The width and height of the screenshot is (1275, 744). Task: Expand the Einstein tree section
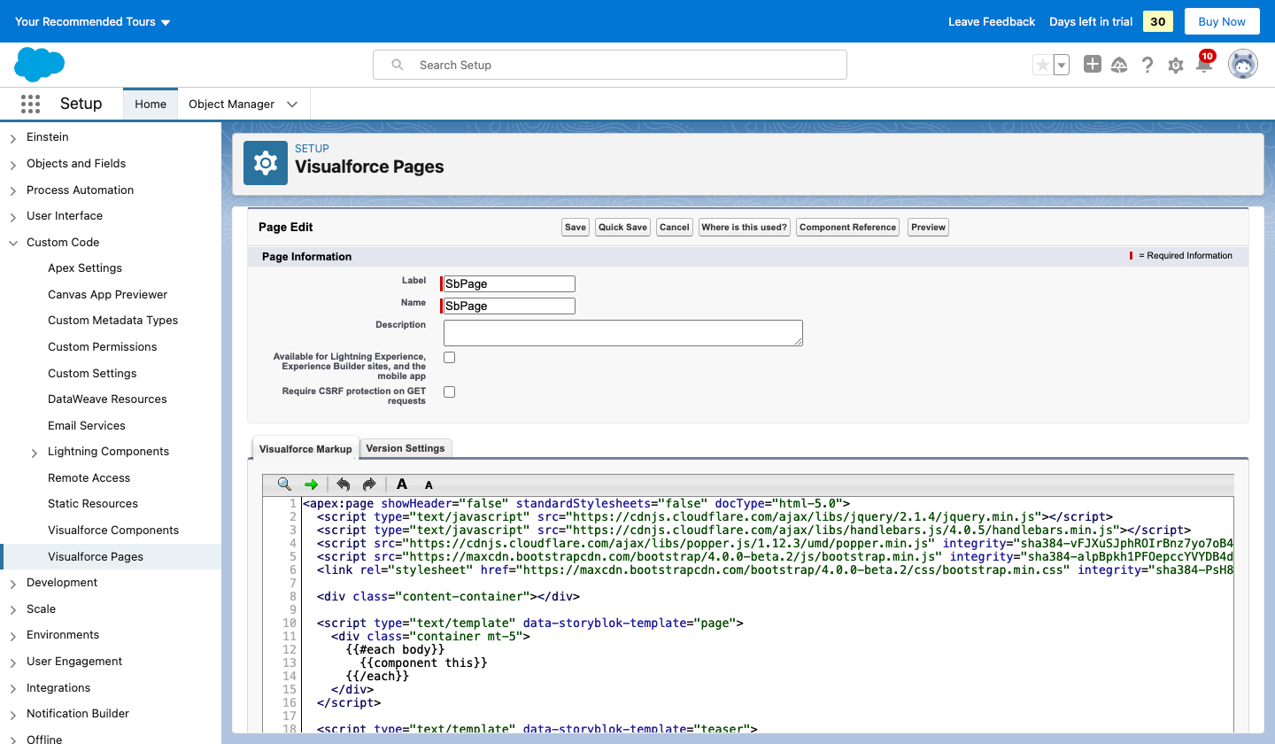(x=12, y=138)
